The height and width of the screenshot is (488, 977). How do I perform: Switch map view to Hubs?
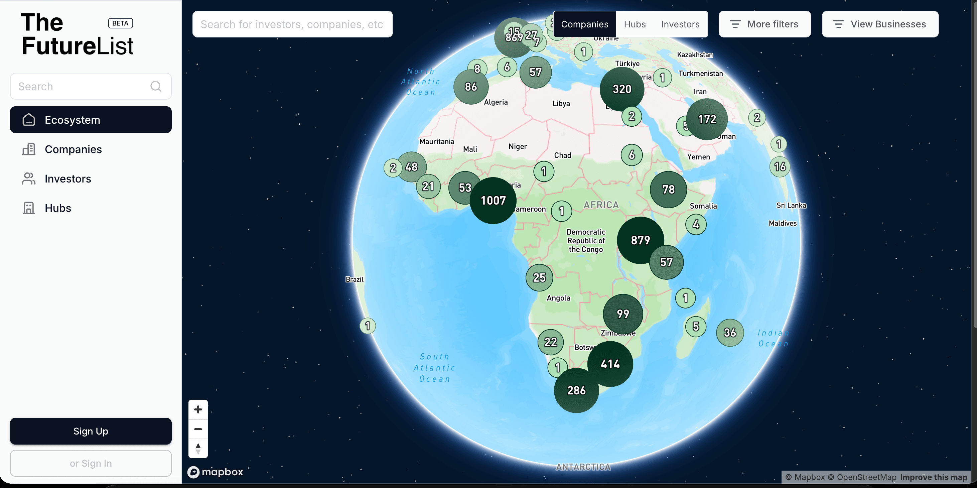pos(635,24)
